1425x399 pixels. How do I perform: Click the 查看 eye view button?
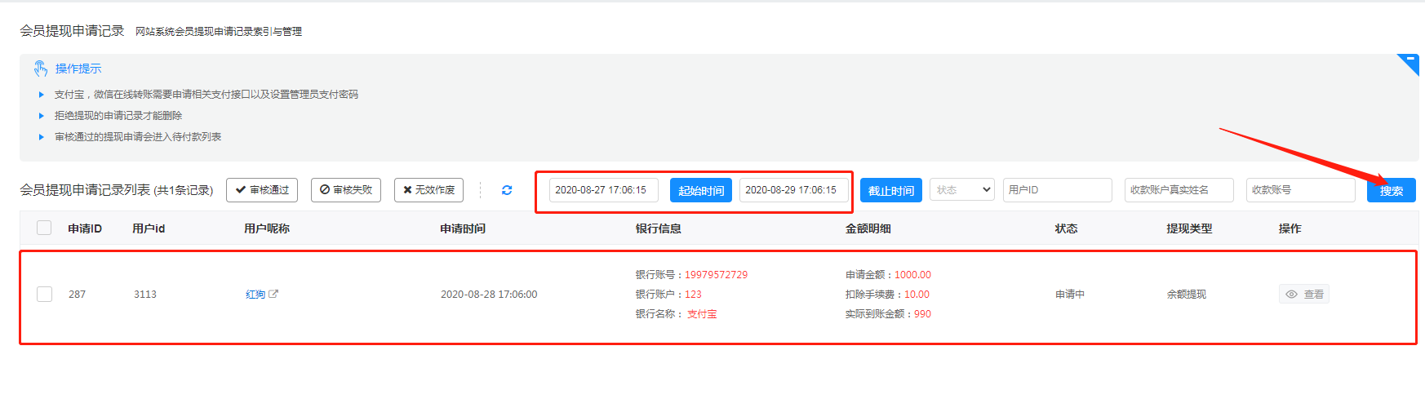(1303, 295)
